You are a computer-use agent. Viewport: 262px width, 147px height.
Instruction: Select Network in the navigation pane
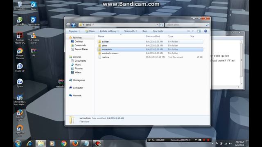coord(77,96)
